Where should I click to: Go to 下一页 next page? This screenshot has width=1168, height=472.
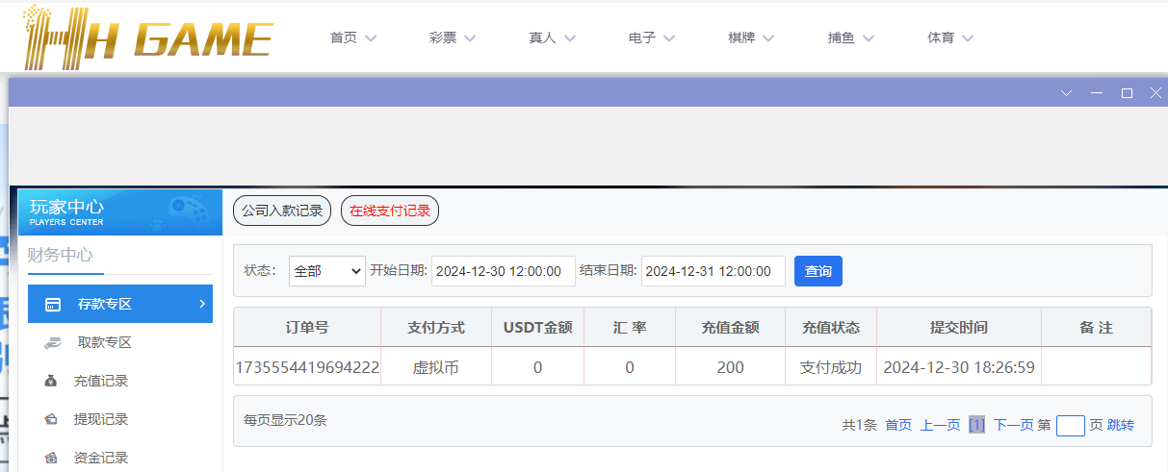pos(1013,425)
